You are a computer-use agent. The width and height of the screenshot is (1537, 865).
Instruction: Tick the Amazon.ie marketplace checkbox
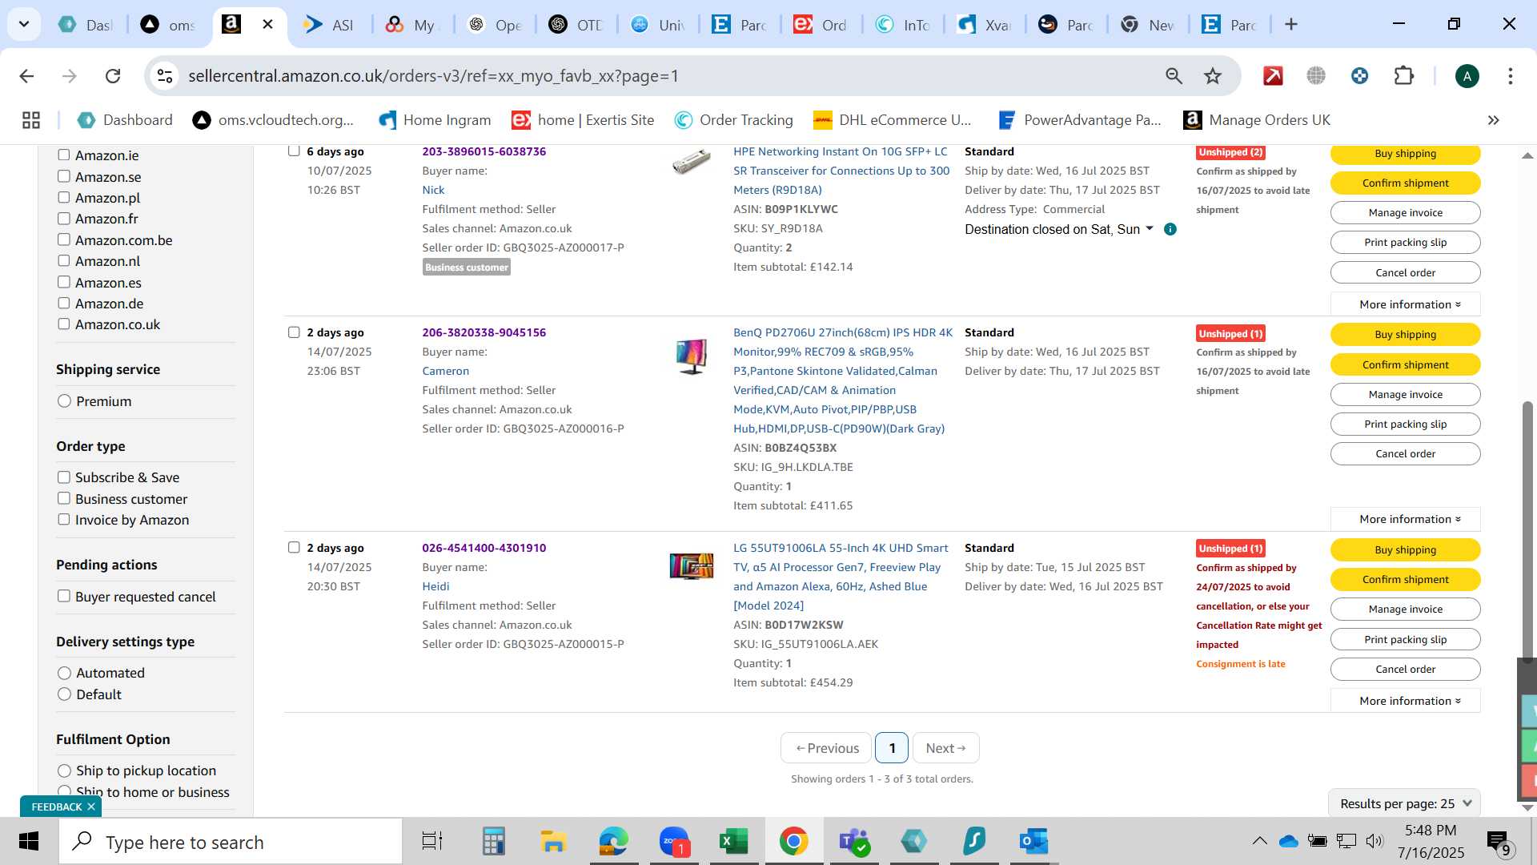64,155
